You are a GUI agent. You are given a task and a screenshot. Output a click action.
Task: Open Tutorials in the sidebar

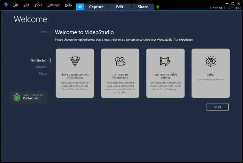coord(41,67)
